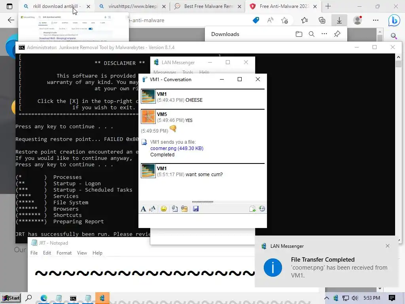
Task: Pin the Downloads panel
Action: point(337,34)
